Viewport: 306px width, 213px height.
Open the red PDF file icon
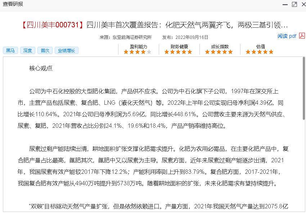coord(302,36)
